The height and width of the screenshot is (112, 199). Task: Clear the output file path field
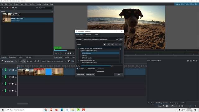(x=117, y=40)
